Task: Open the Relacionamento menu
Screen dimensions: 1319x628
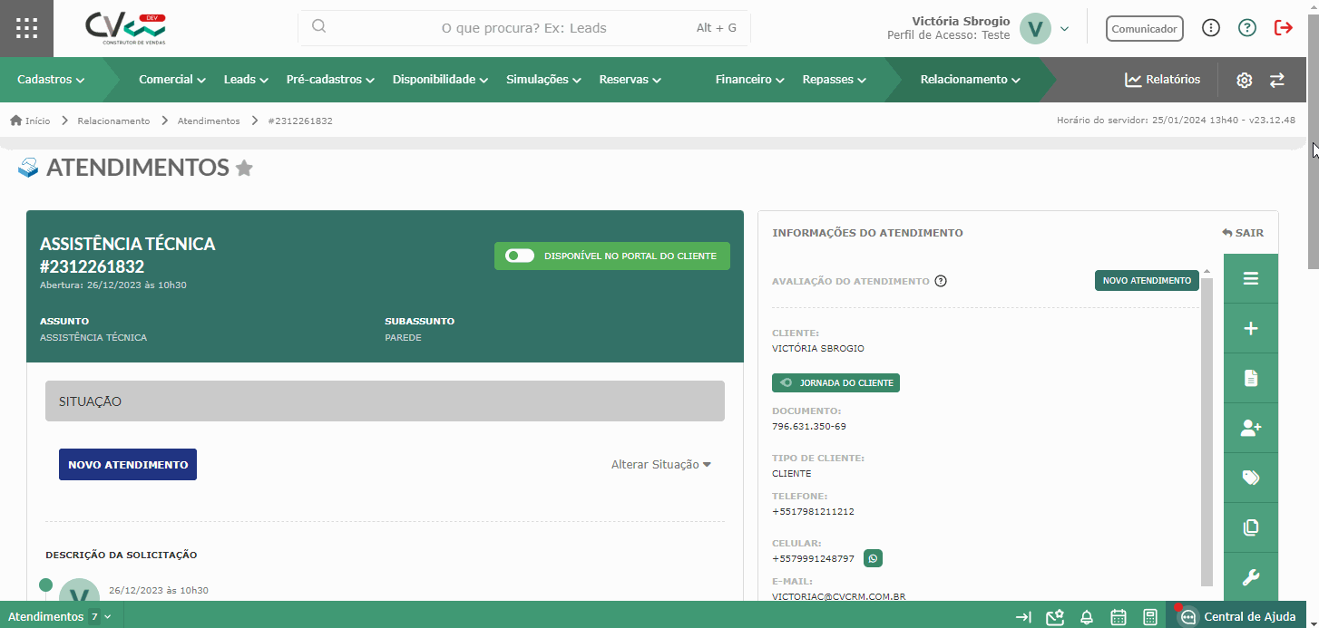Action: 970,80
